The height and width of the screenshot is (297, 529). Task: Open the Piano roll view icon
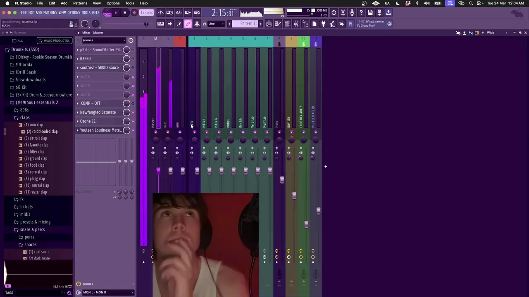[x=278, y=24]
